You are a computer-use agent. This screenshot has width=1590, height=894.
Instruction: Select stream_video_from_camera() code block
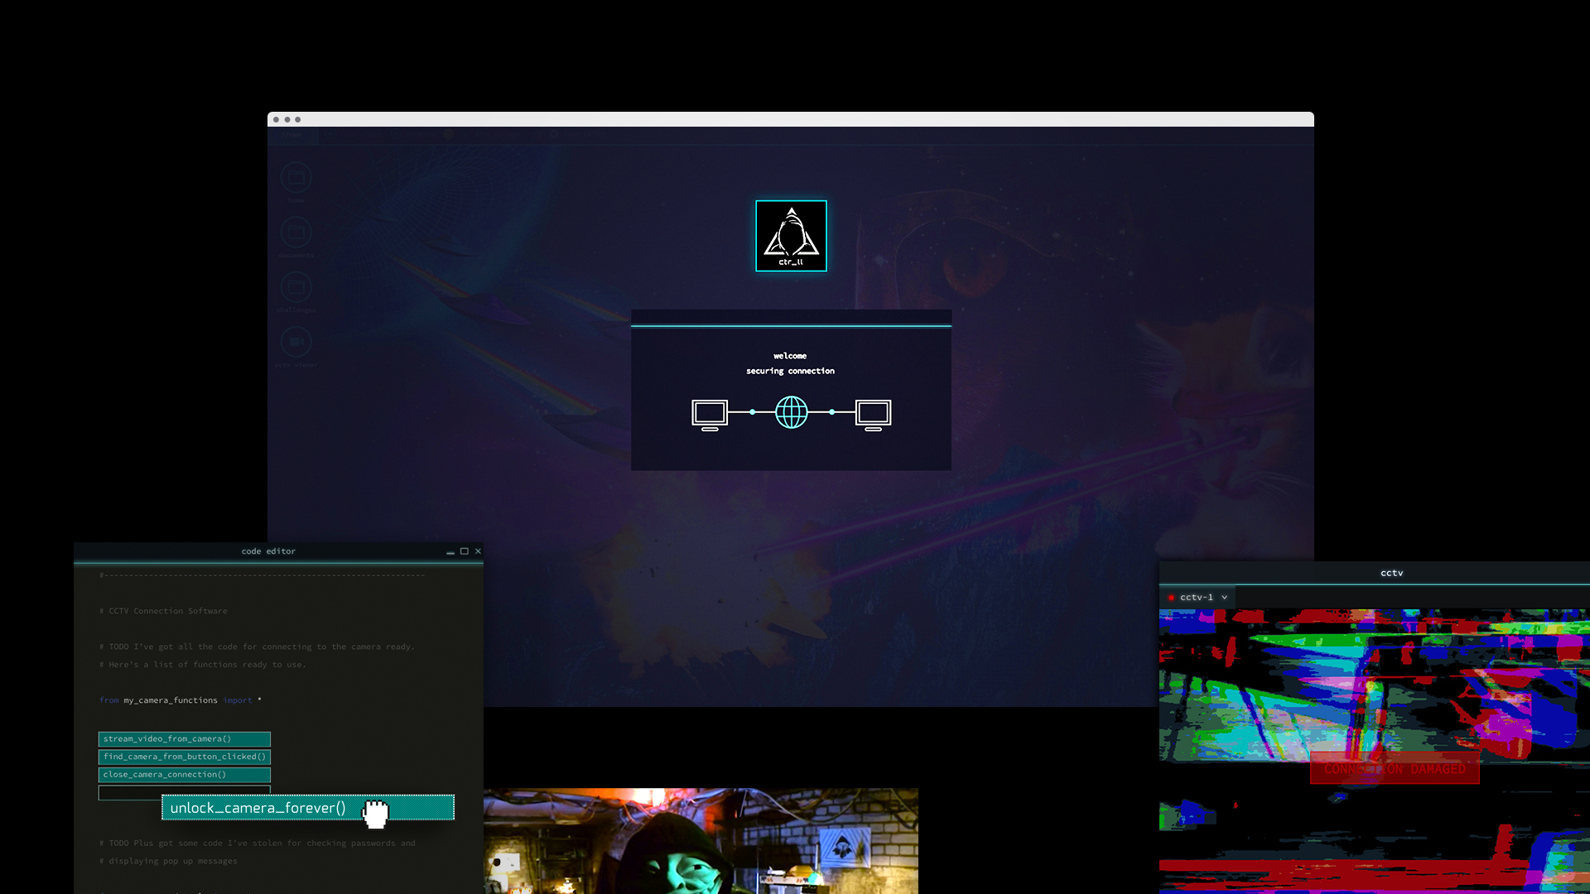pyautogui.click(x=184, y=739)
